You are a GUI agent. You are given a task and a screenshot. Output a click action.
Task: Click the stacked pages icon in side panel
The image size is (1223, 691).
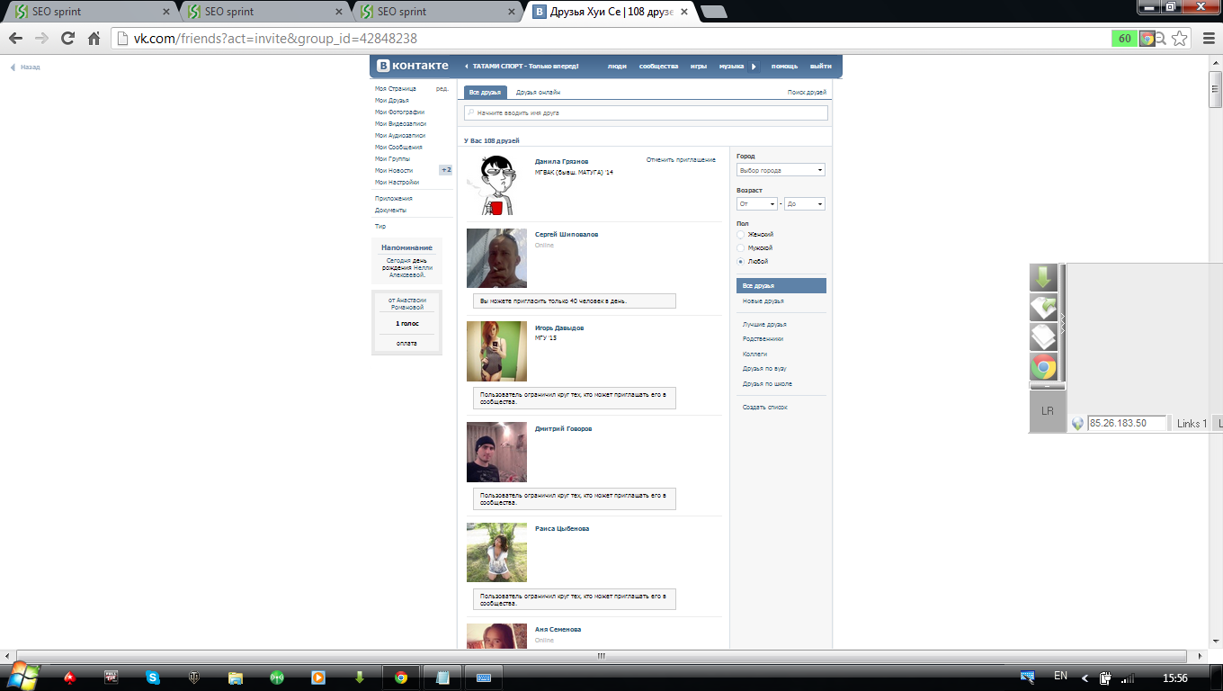(x=1043, y=337)
